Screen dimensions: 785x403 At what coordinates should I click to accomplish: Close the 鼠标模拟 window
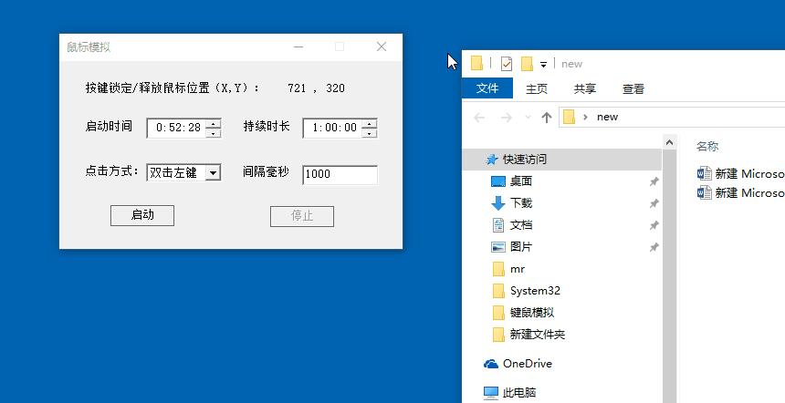[382, 47]
